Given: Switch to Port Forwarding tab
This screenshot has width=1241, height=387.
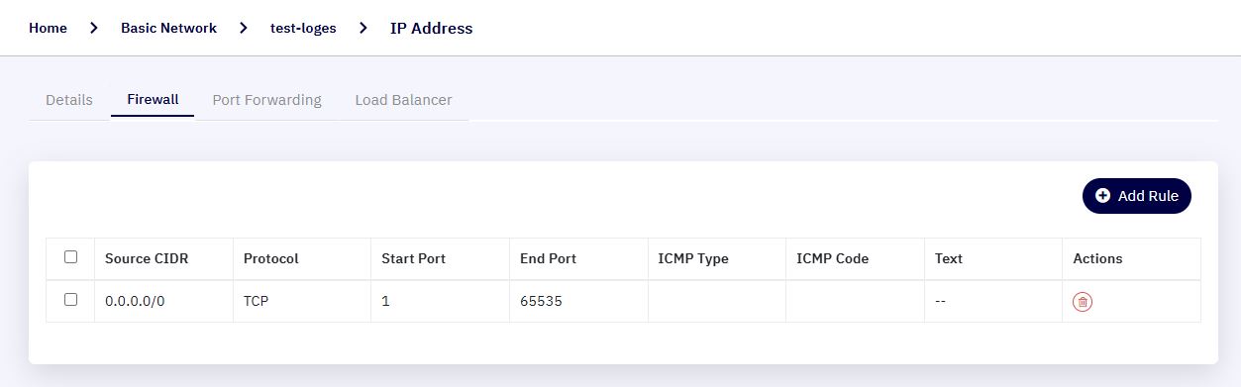Looking at the screenshot, I should (267, 100).
